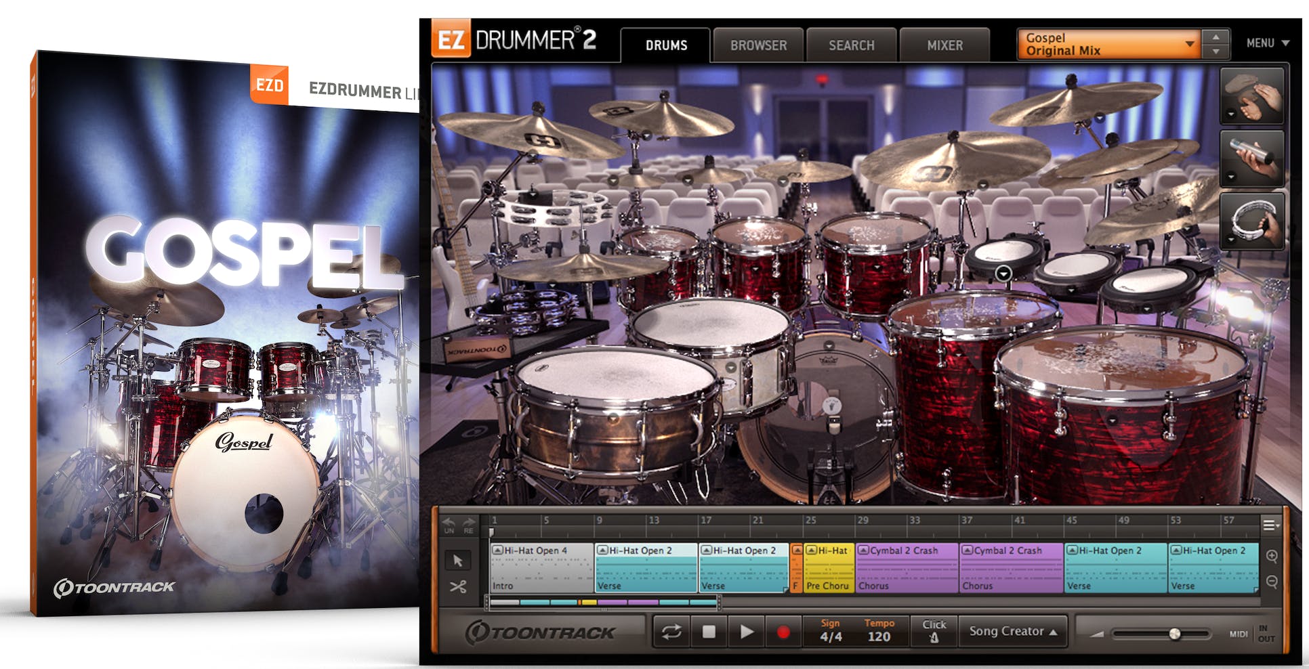Image resolution: width=1309 pixels, height=669 pixels.
Task: Open the song track menu icon
Action: point(1270,525)
